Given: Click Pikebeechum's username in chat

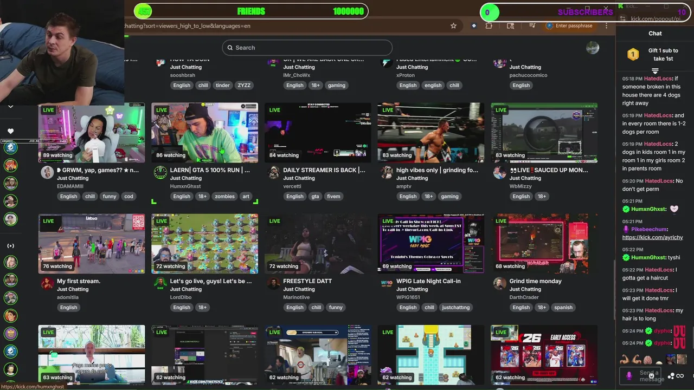Looking at the screenshot, I should (x=648, y=229).
